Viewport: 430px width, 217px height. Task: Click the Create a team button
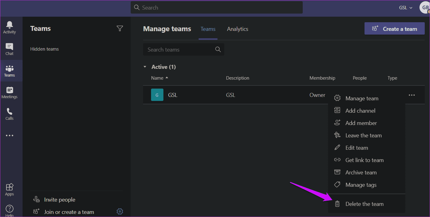(x=395, y=29)
